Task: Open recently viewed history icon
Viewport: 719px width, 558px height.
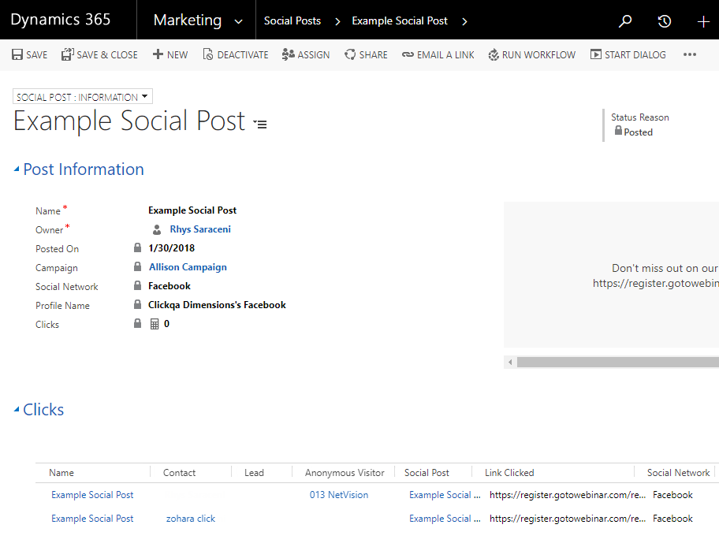Action: point(665,21)
